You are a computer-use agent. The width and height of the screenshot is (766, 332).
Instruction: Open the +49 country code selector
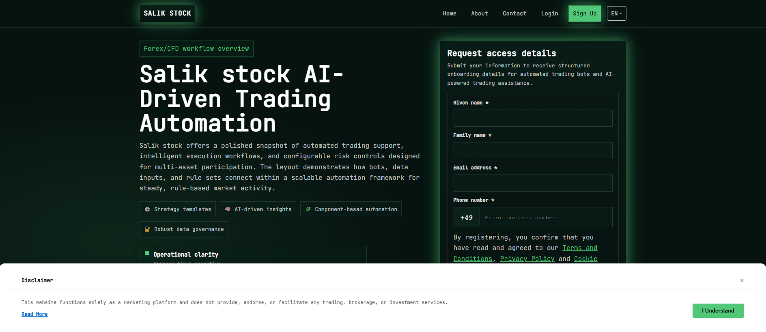click(x=467, y=218)
